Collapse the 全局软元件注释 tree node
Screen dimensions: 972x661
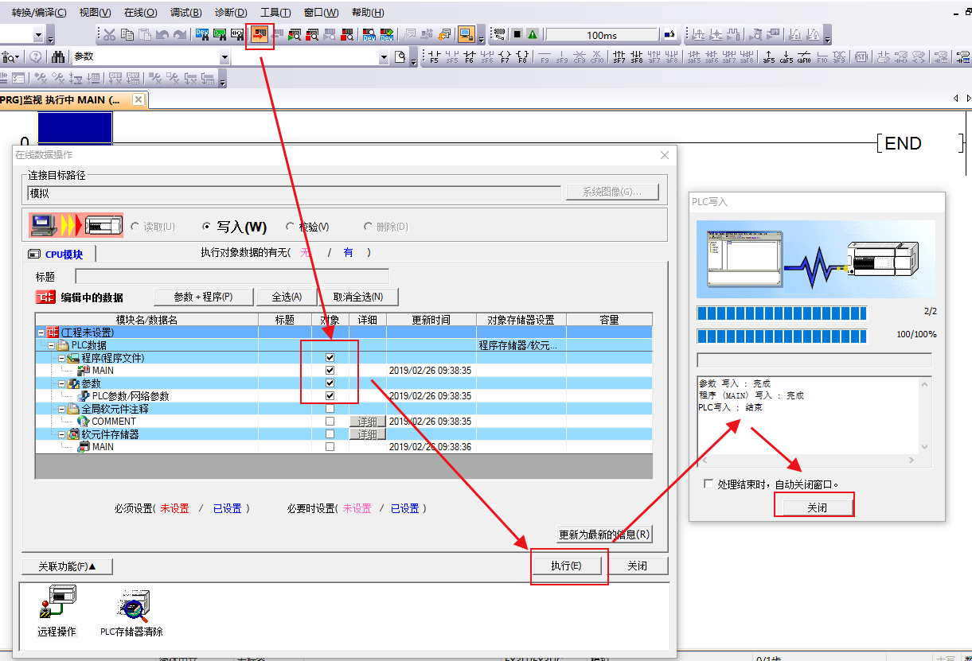(61, 409)
